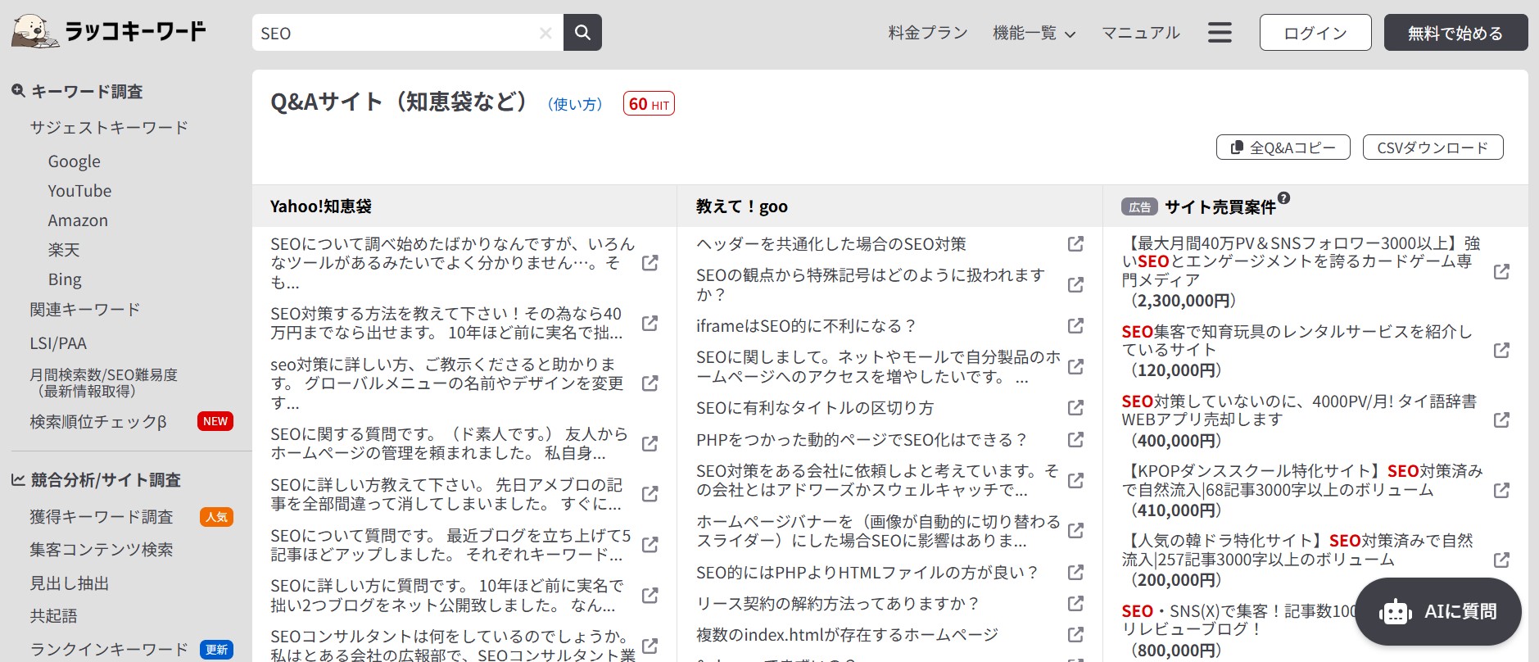Clear the SEO search field text
The height and width of the screenshot is (662, 1539).
click(x=545, y=33)
